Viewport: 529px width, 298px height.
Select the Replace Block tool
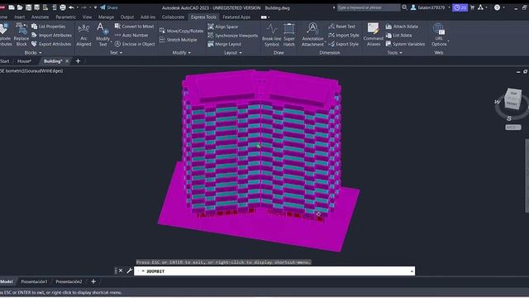[21, 35]
